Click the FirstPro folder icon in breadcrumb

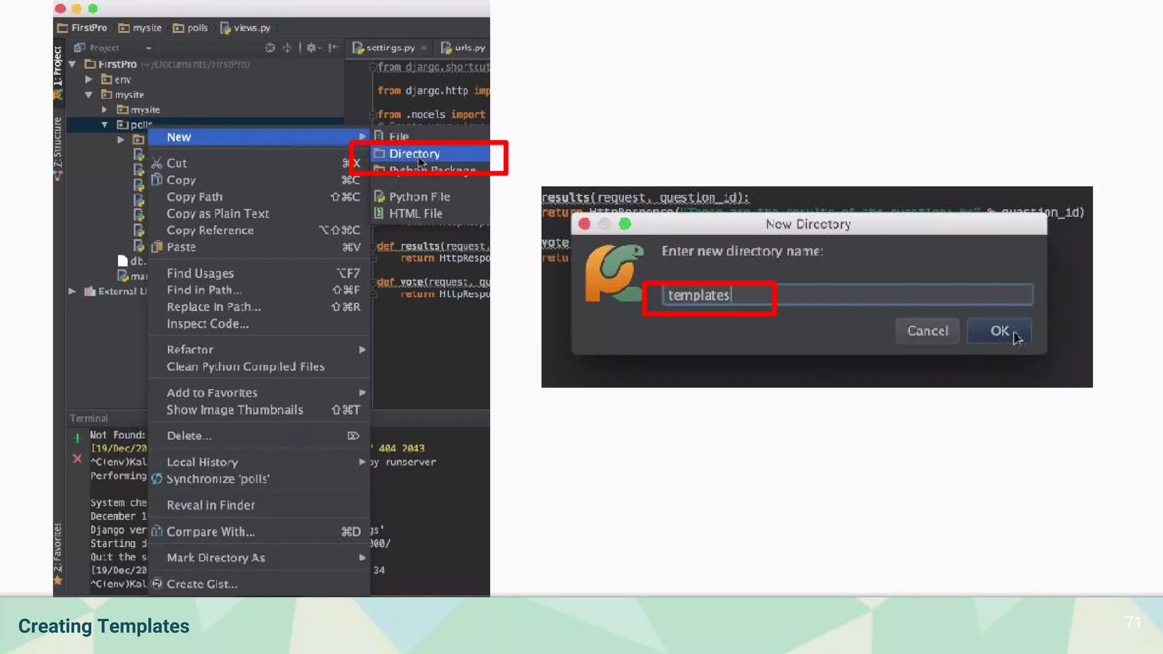[62, 28]
